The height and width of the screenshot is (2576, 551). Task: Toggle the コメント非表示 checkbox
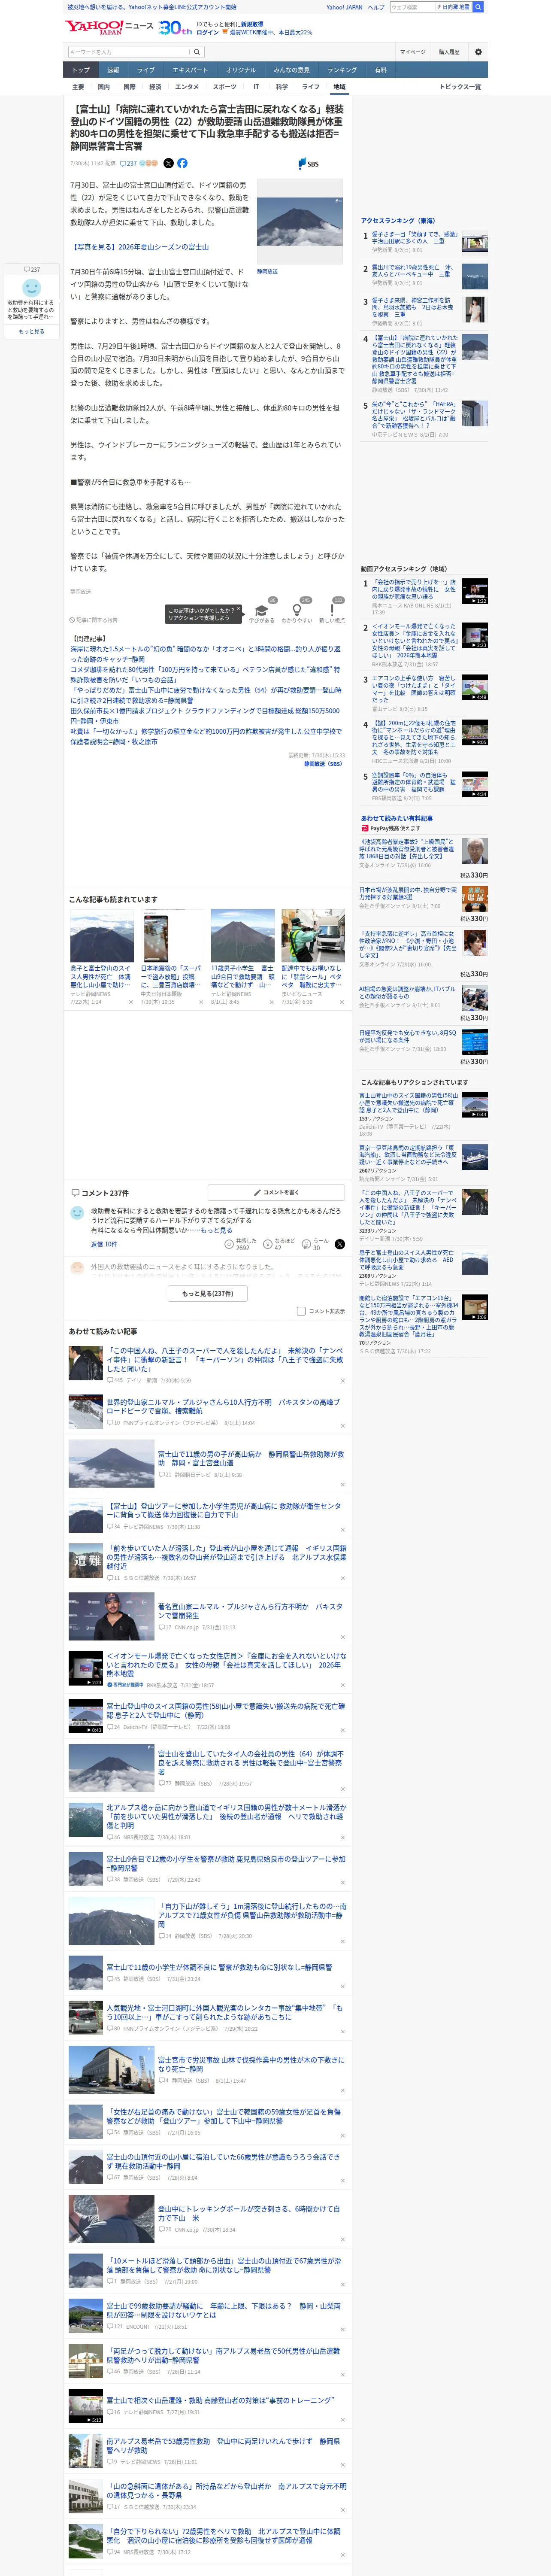[x=301, y=1311]
